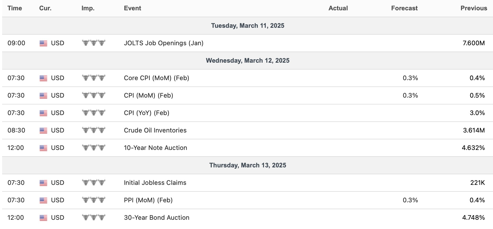Click bull importance icons in CPI (YoY) row
This screenshot has height=229, width=493.
tap(94, 113)
